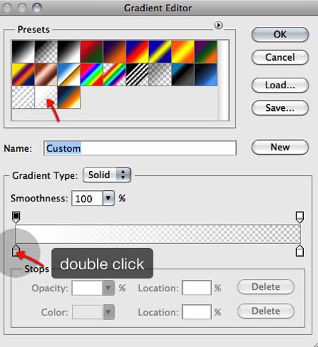Image resolution: width=318 pixels, height=347 pixels.
Task: Choose the rainbow spectrum gradient preset
Action: click(x=92, y=74)
